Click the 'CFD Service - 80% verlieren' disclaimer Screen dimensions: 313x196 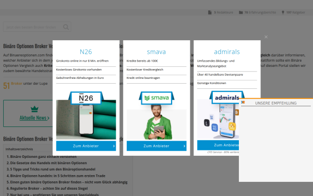pos(223,152)
